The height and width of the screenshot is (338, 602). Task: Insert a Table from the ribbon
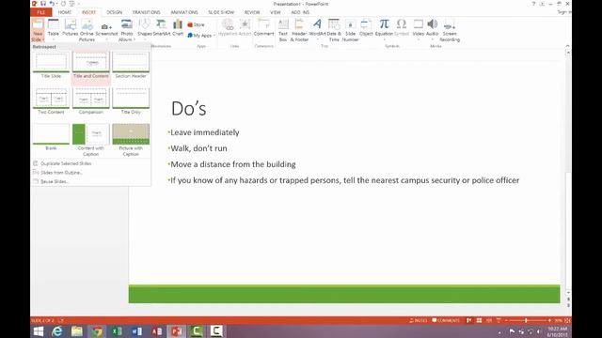54,28
